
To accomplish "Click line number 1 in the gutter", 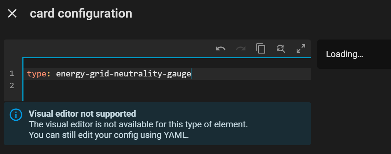I will pos(12,74).
